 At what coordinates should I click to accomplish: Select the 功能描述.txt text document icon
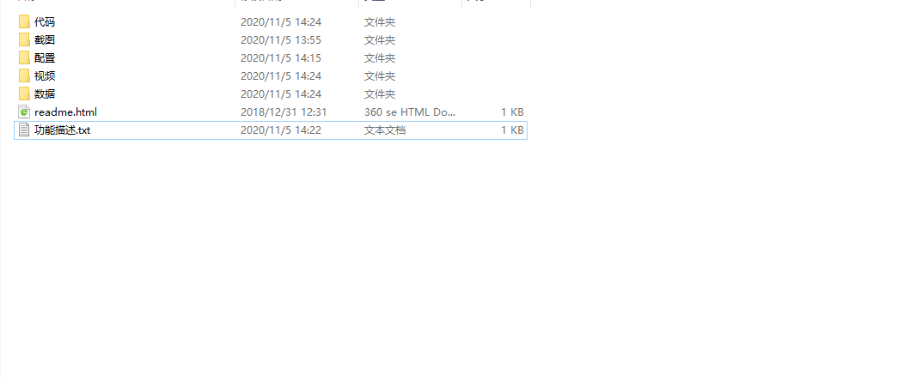click(x=24, y=130)
